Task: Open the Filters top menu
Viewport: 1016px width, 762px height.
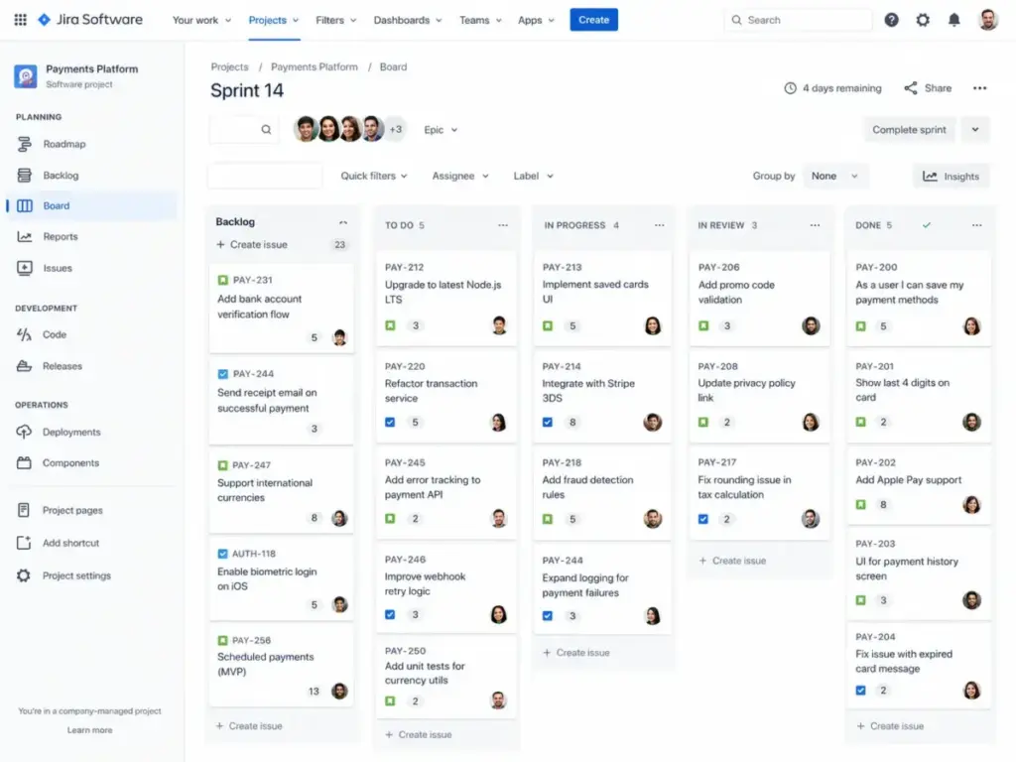Action: [x=335, y=20]
